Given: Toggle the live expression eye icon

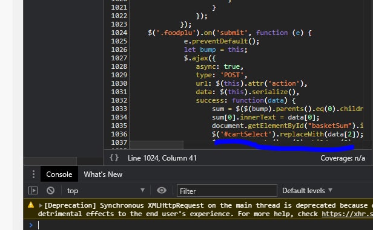Looking at the screenshot, I should 162,190.
